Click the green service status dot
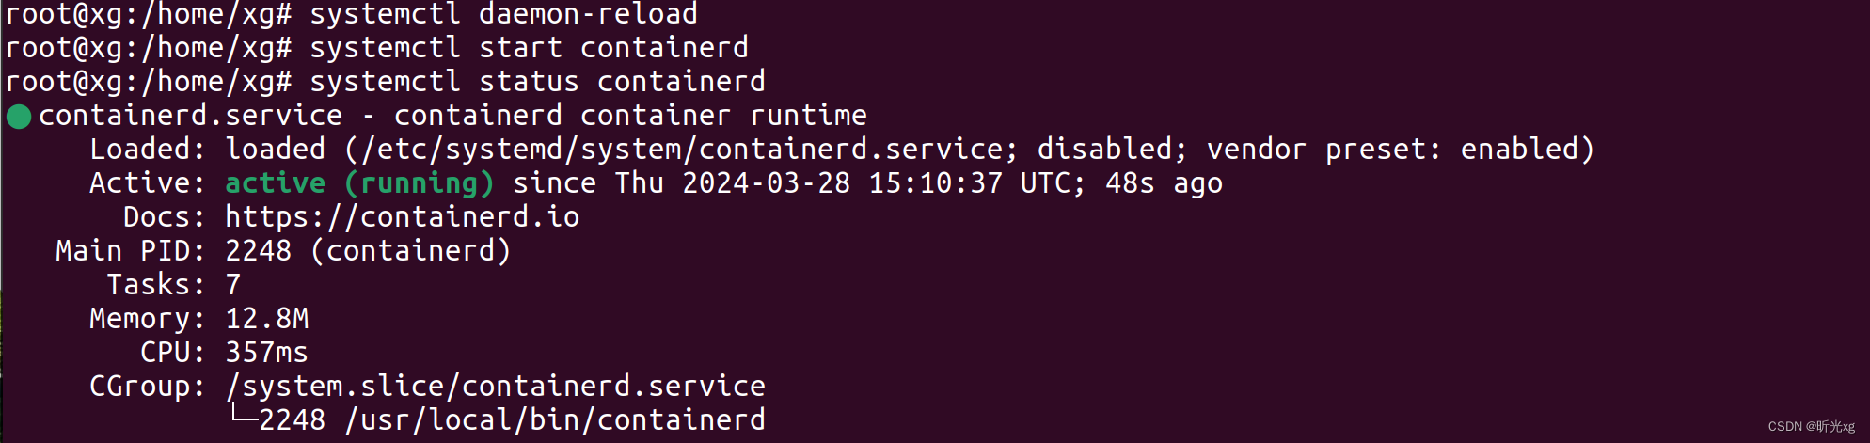 pyautogui.click(x=19, y=117)
